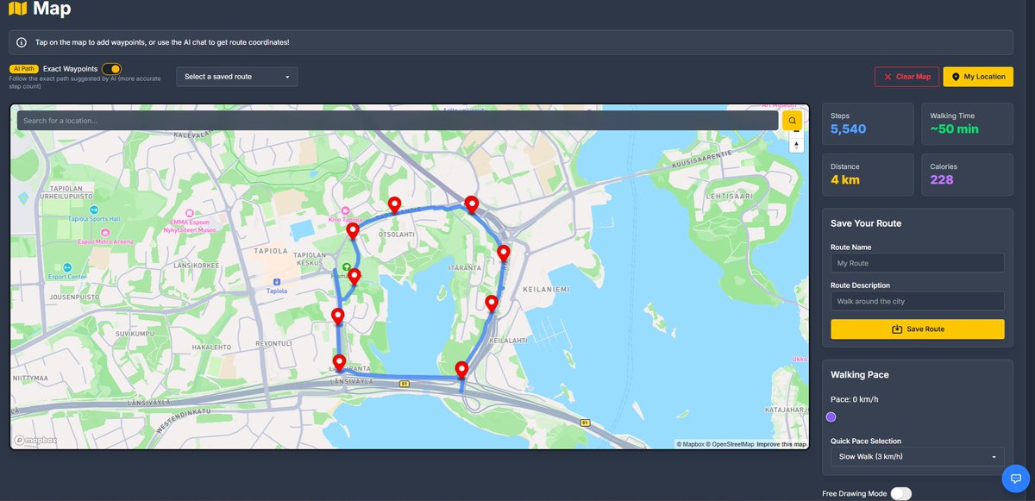The height and width of the screenshot is (501, 1035).
Task: Toggle the Exact Waypoints switch
Action: 111,69
